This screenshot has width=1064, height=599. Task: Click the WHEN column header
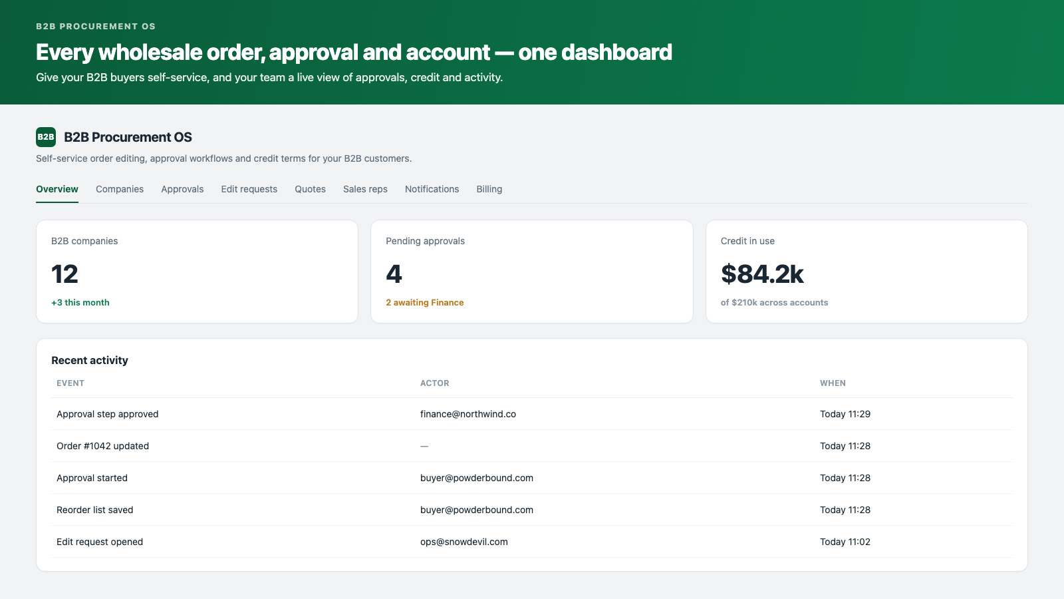point(833,383)
